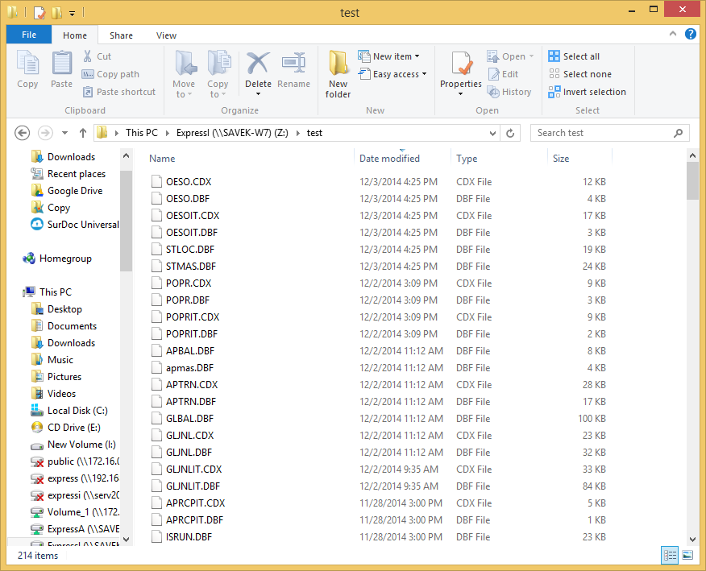Switch to details view button
The width and height of the screenshot is (706, 571).
tap(670, 555)
